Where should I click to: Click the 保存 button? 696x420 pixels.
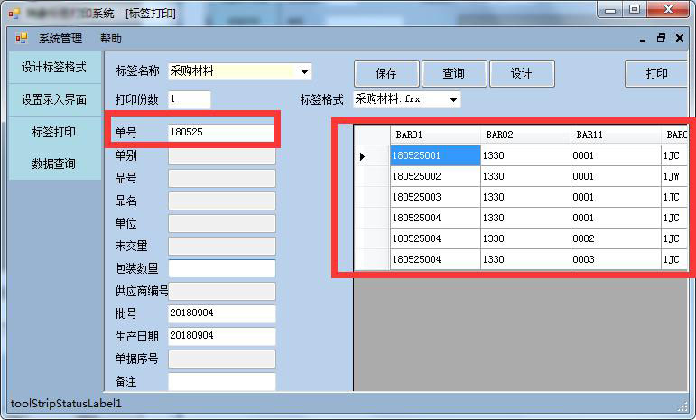[x=385, y=74]
